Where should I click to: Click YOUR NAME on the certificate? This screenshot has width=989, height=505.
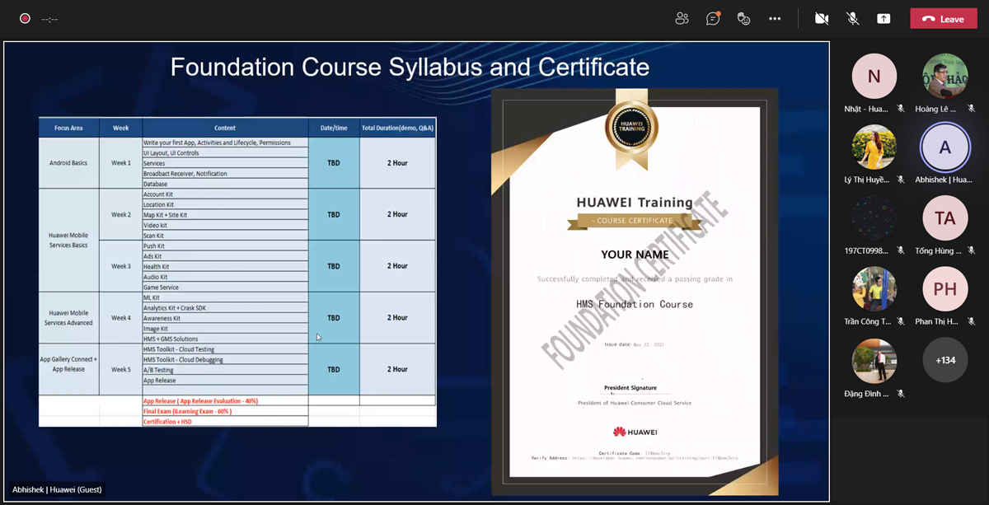[635, 255]
